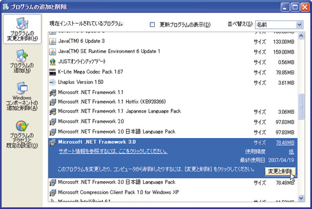Minimize the プログラムの追加と削除 window

tap(285, 8)
